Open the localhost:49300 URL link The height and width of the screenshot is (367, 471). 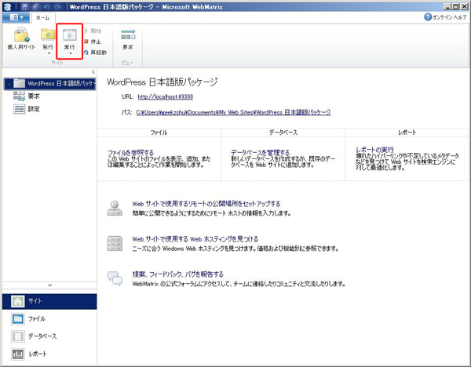tap(165, 96)
